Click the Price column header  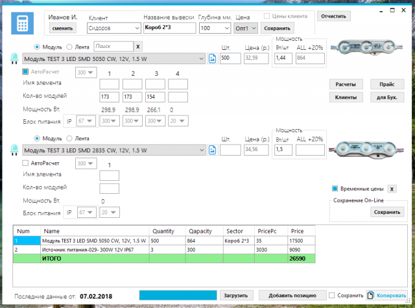(x=301, y=231)
